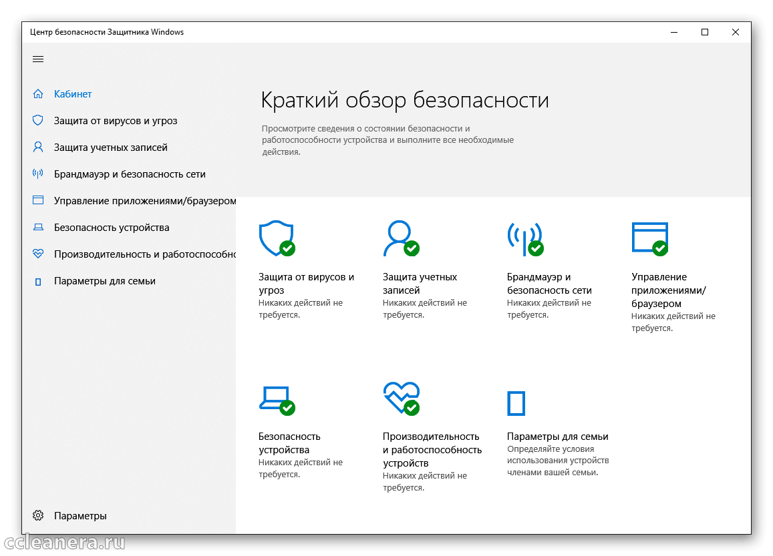Click the Параметры для семьи tile title
This screenshot has width=773, height=556.
558,437
